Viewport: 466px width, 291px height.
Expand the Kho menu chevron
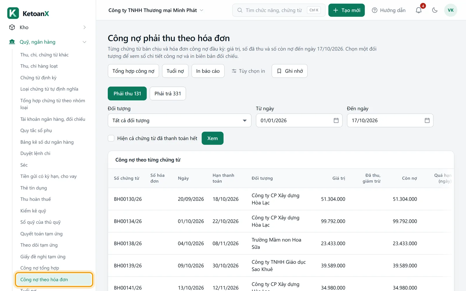coord(84,27)
